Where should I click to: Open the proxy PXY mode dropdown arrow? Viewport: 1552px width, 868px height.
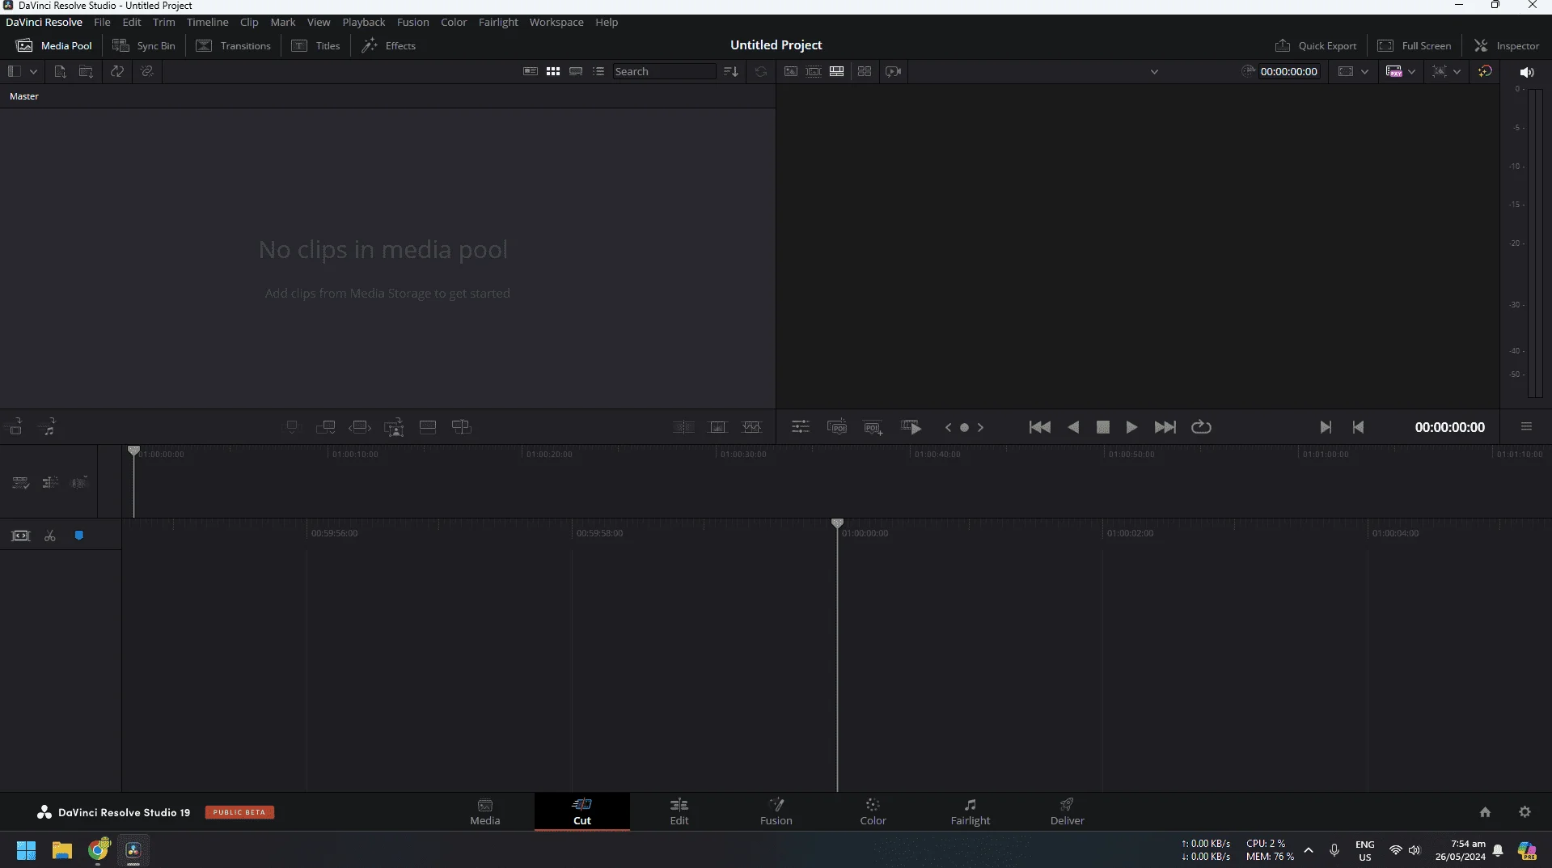(x=1411, y=72)
